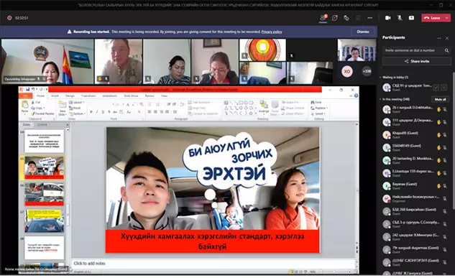Viewport: 455px width, 278px height.
Task: Open the Animations ribbon tab in PowerPoint
Action: coord(110,96)
